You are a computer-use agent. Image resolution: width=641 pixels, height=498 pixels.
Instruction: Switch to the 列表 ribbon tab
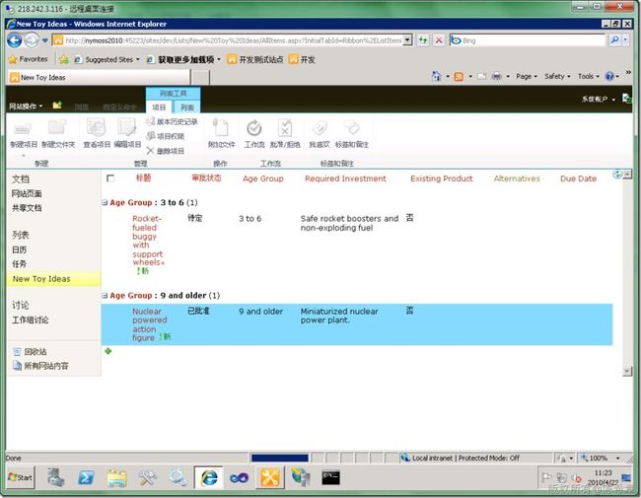(x=187, y=107)
